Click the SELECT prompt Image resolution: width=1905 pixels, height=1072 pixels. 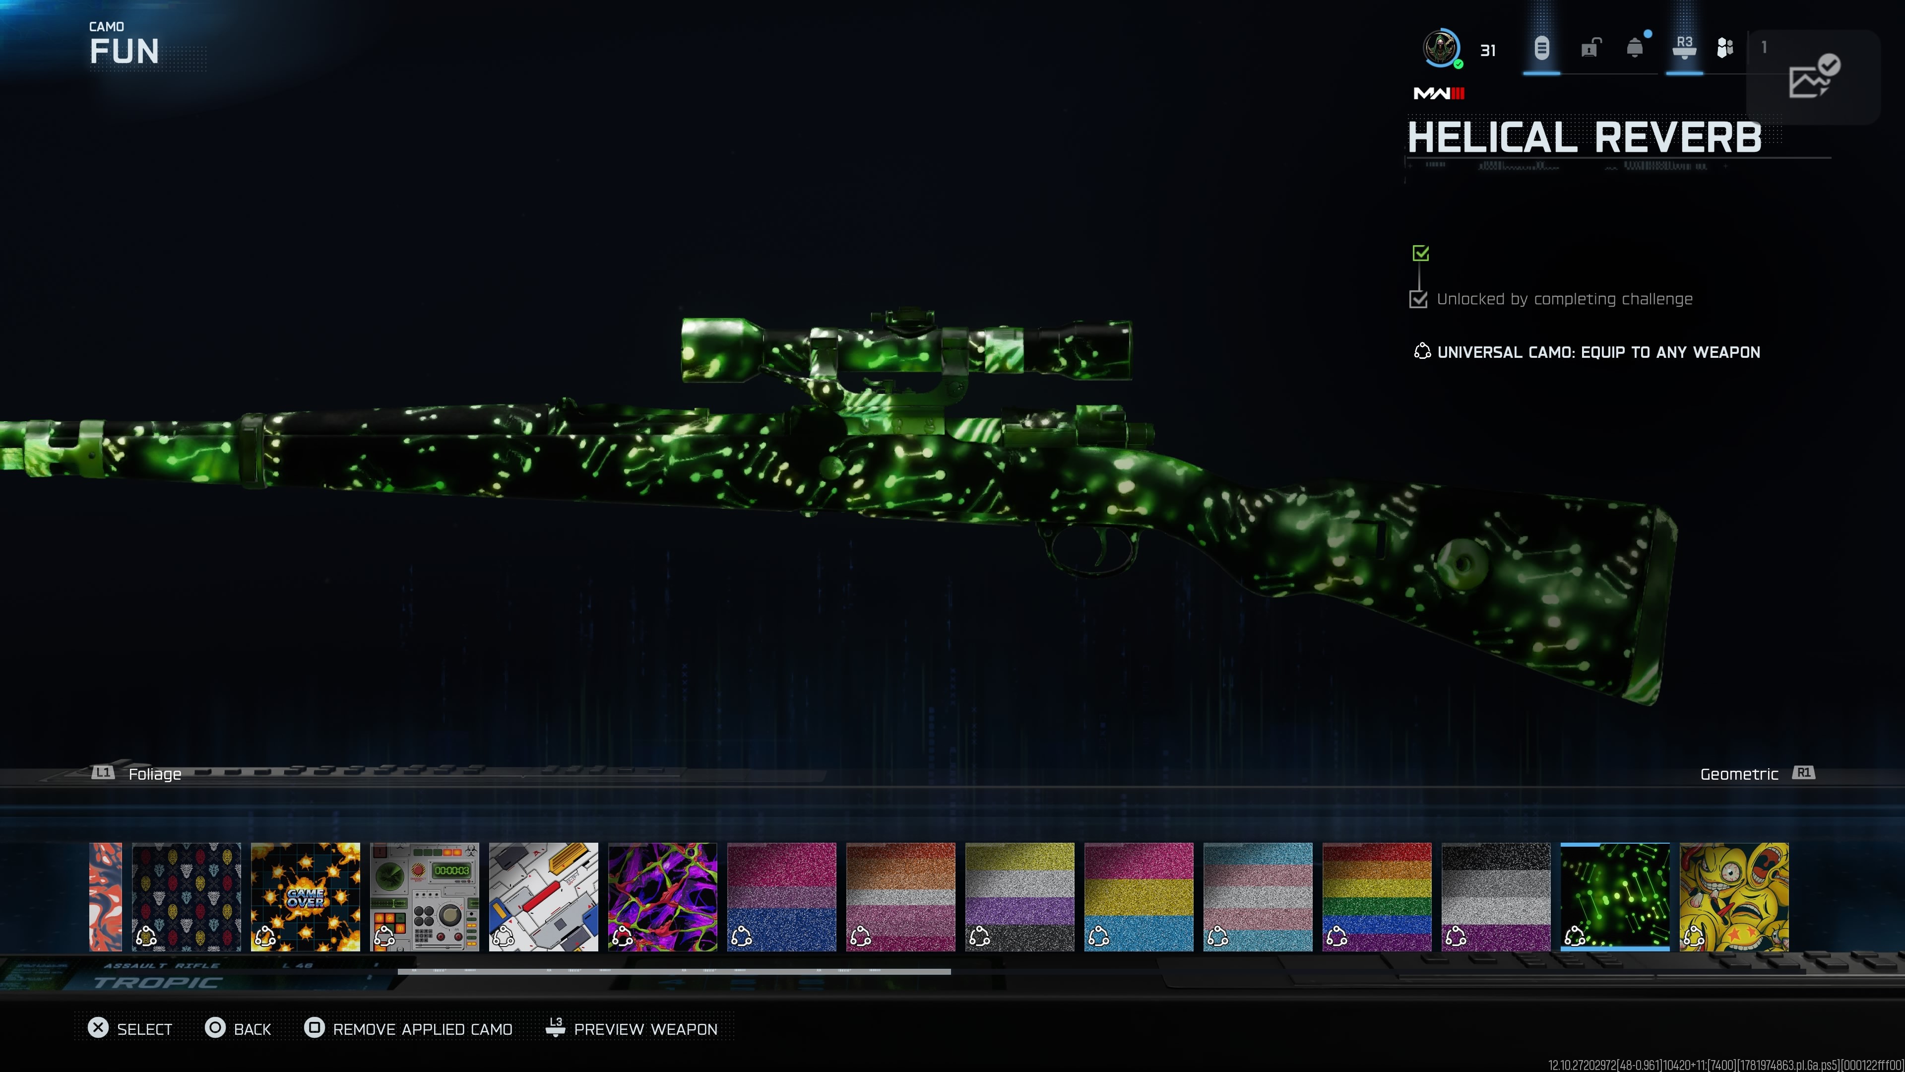pyautogui.click(x=144, y=1029)
